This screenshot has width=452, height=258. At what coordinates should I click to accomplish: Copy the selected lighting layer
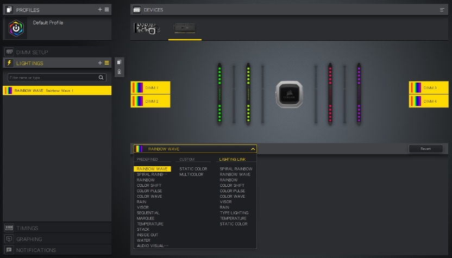(120, 62)
